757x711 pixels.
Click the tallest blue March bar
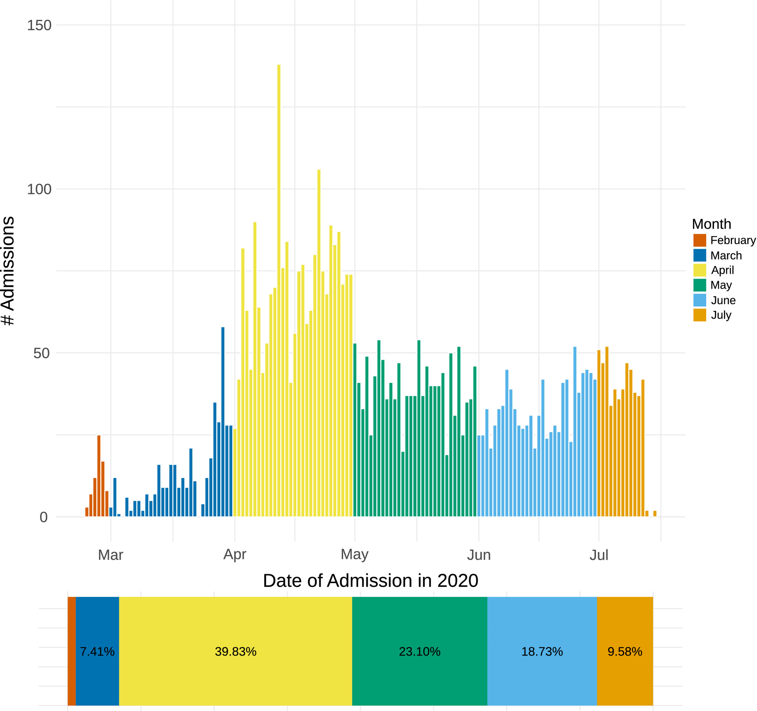(x=223, y=422)
